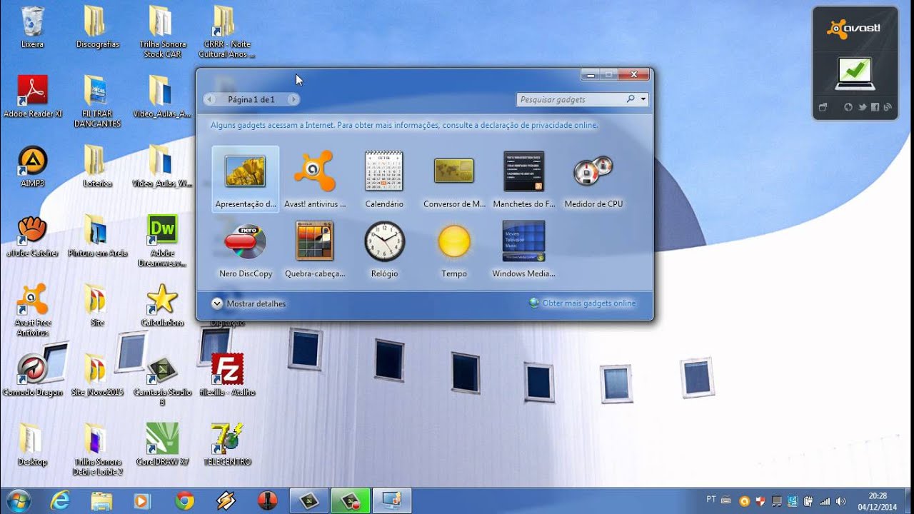The image size is (914, 514).
Task: Open the Calculadora shortcut
Action: tap(162, 306)
